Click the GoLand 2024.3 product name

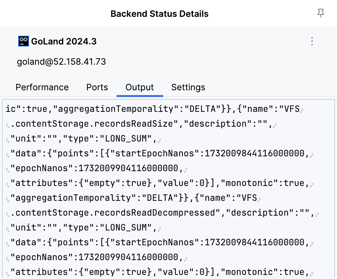(64, 41)
